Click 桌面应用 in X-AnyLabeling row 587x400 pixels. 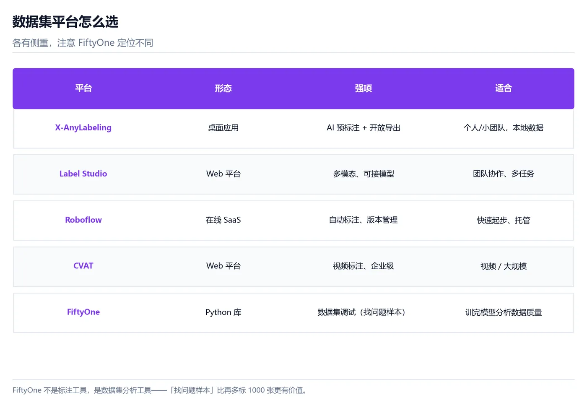pos(223,128)
